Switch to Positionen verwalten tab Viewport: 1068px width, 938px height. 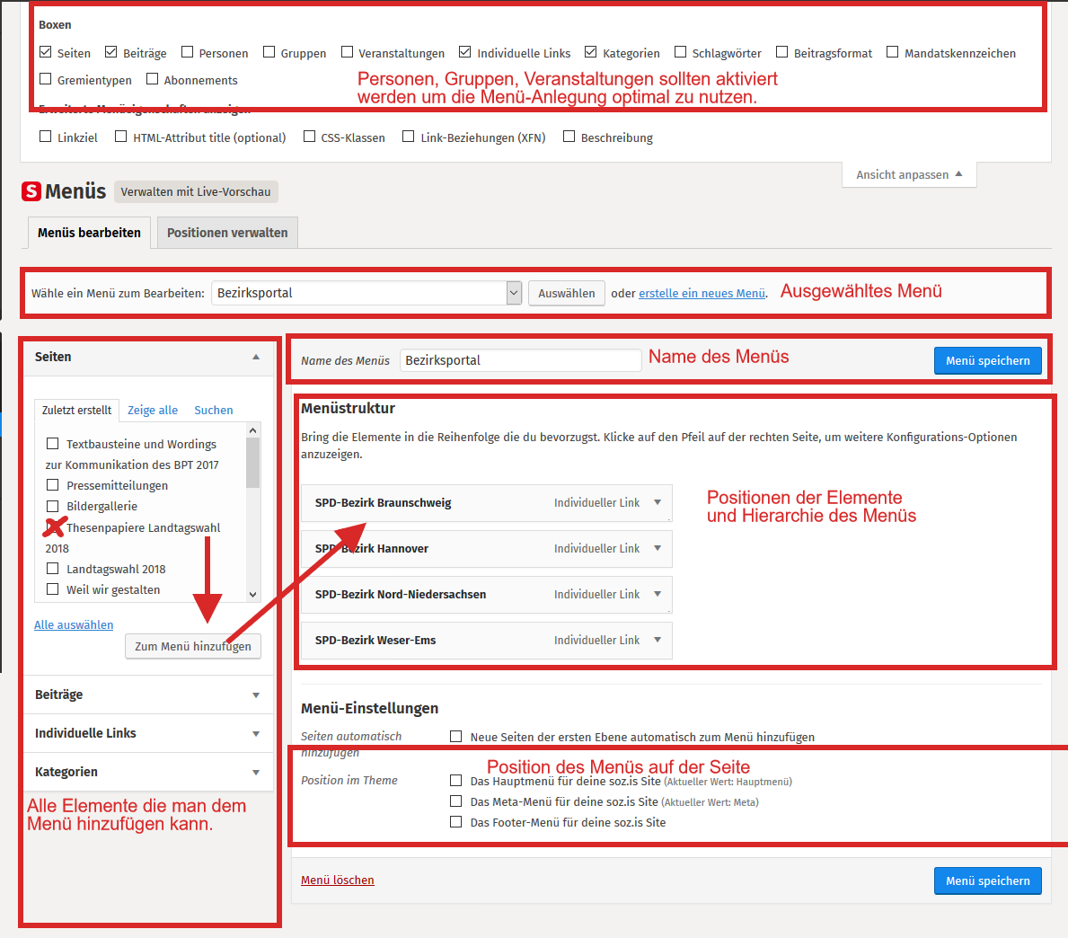coord(227,233)
